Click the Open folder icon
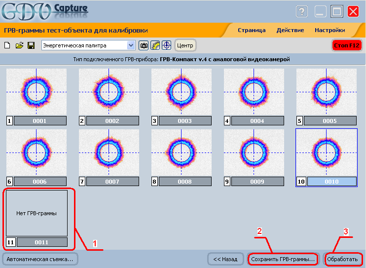366x268 pixels. [19, 45]
